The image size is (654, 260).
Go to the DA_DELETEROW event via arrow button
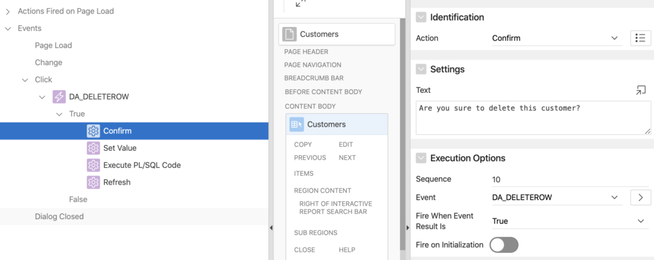pyautogui.click(x=640, y=197)
